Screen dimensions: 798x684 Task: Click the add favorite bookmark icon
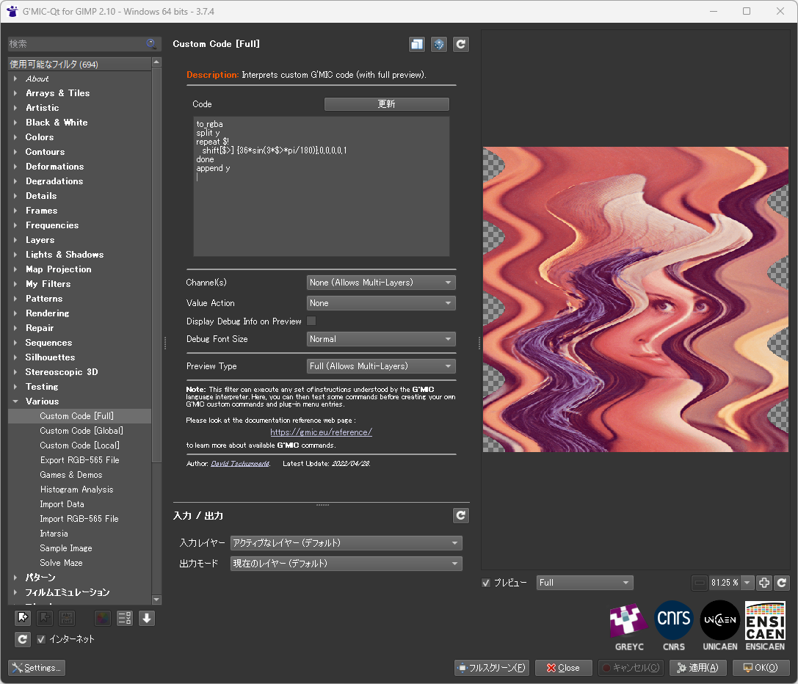(x=23, y=618)
